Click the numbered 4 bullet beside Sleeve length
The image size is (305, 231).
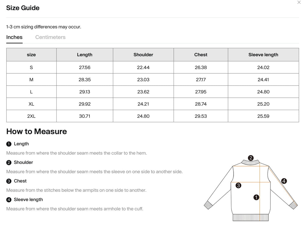pyautogui.click(x=9, y=200)
